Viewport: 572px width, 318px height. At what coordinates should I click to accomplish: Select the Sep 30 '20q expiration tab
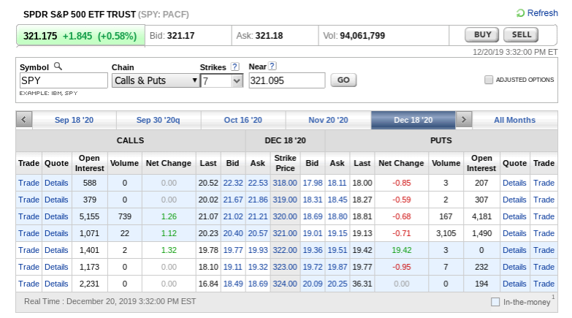pyautogui.click(x=158, y=120)
